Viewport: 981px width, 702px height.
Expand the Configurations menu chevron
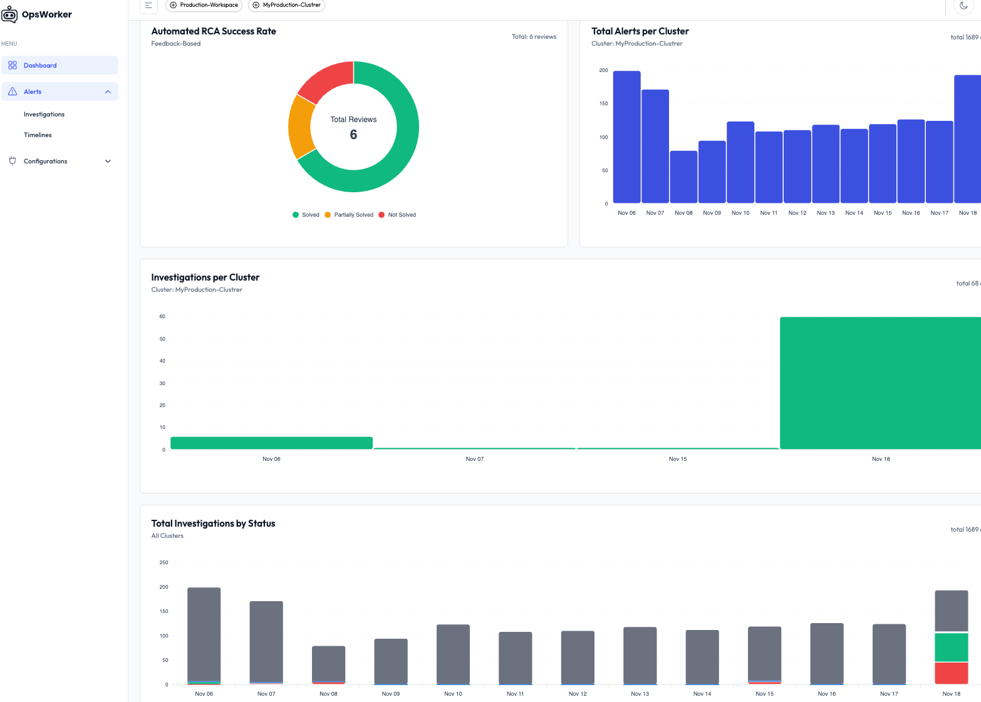tap(108, 162)
